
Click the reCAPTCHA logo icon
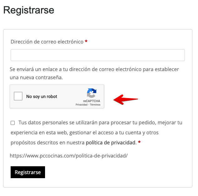pos(92,93)
